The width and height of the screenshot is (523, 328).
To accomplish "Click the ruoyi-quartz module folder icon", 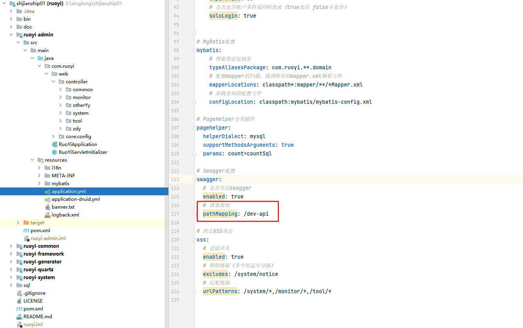I will click(19, 270).
